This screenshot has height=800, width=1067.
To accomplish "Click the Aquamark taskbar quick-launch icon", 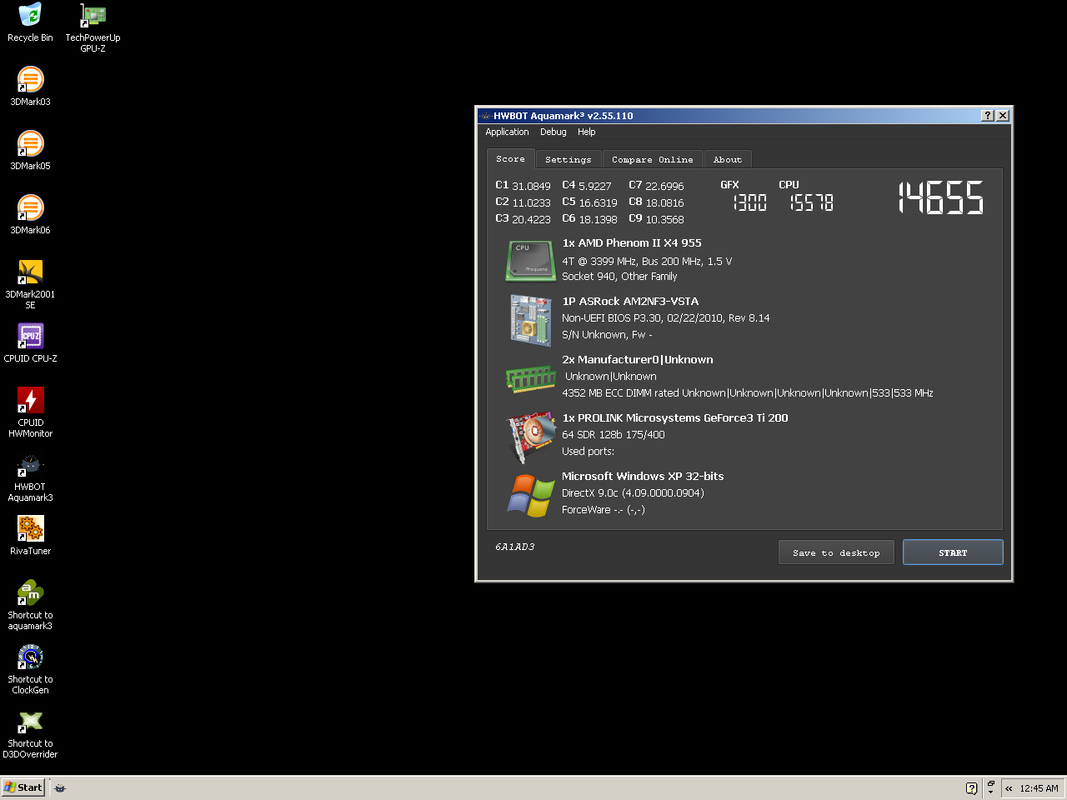I will point(60,787).
